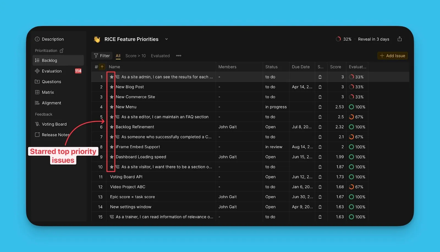Screen dimensions: 440x252
Task: Toggle star on Backlog Refinement issue
Action: tap(112, 127)
